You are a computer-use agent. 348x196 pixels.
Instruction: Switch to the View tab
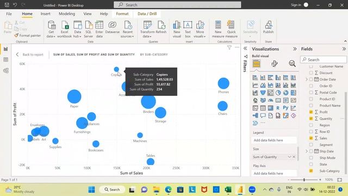pyautogui.click(x=88, y=14)
